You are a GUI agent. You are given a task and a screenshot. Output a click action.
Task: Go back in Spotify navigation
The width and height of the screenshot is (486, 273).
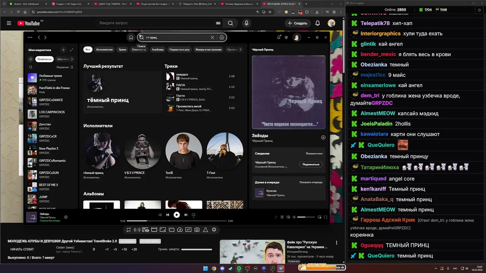click(39, 37)
